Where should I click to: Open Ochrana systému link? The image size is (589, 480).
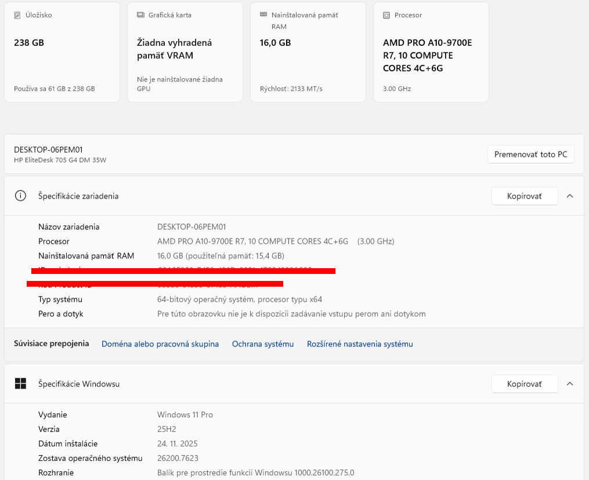(263, 344)
